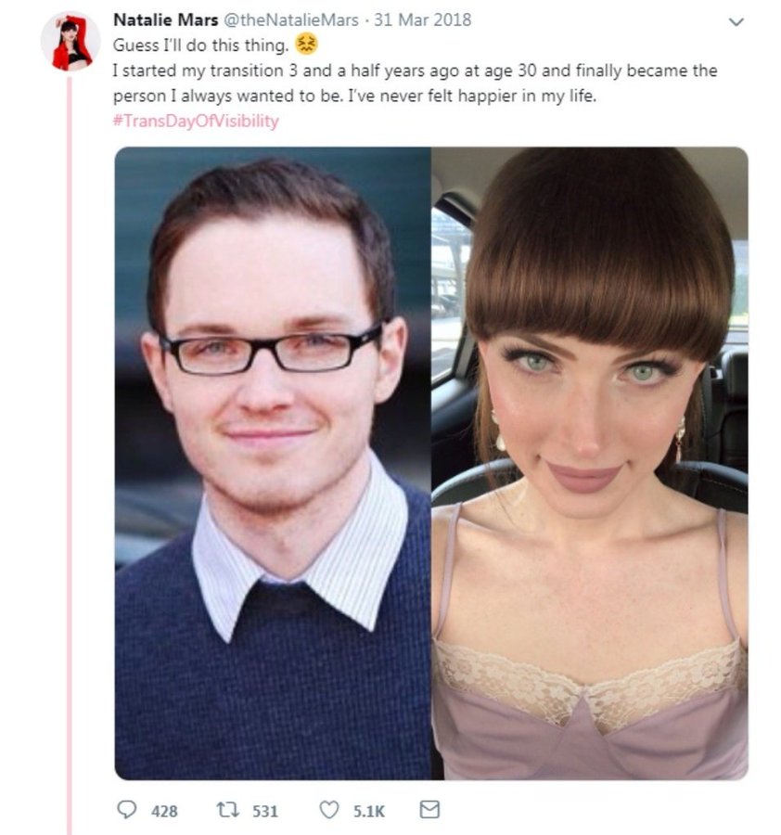Enlarge the left photo with glasses
Image resolution: width=781 pixels, height=835 pixels.
click(x=273, y=463)
